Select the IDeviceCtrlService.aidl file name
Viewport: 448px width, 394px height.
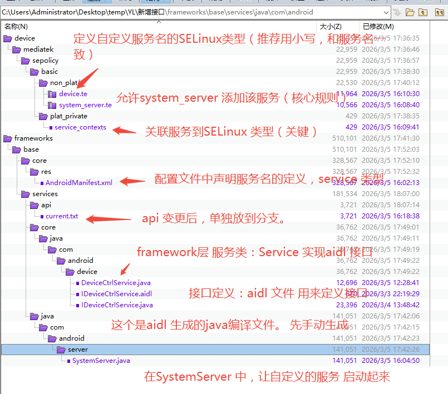(116, 294)
